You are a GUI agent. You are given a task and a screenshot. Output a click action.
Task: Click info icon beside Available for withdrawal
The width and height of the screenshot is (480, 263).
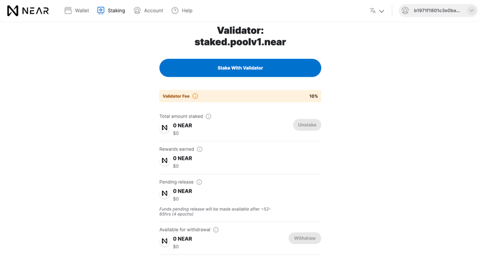tap(216, 229)
